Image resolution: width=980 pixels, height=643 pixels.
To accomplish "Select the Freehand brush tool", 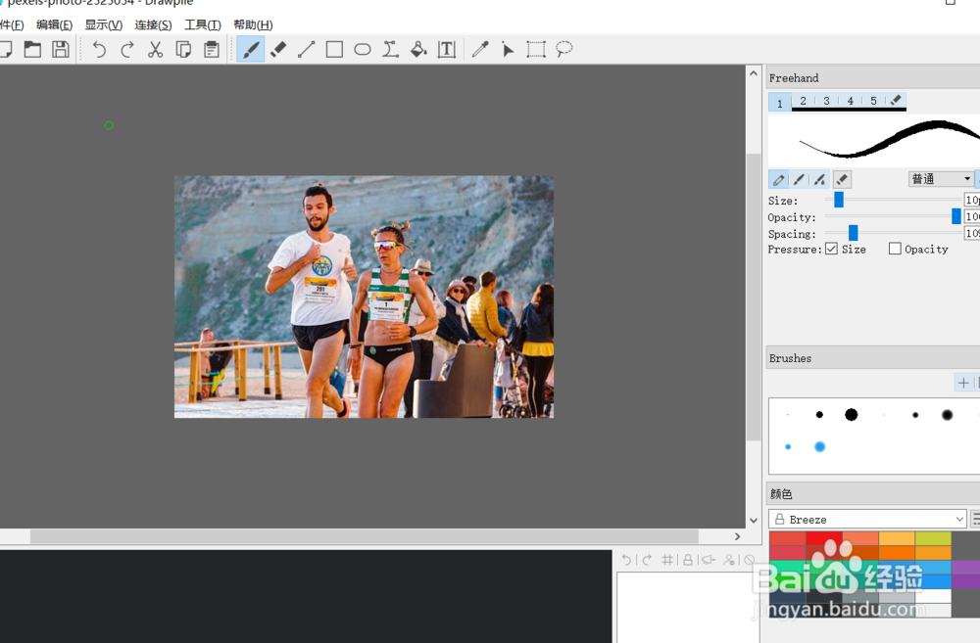I will pyautogui.click(x=250, y=49).
